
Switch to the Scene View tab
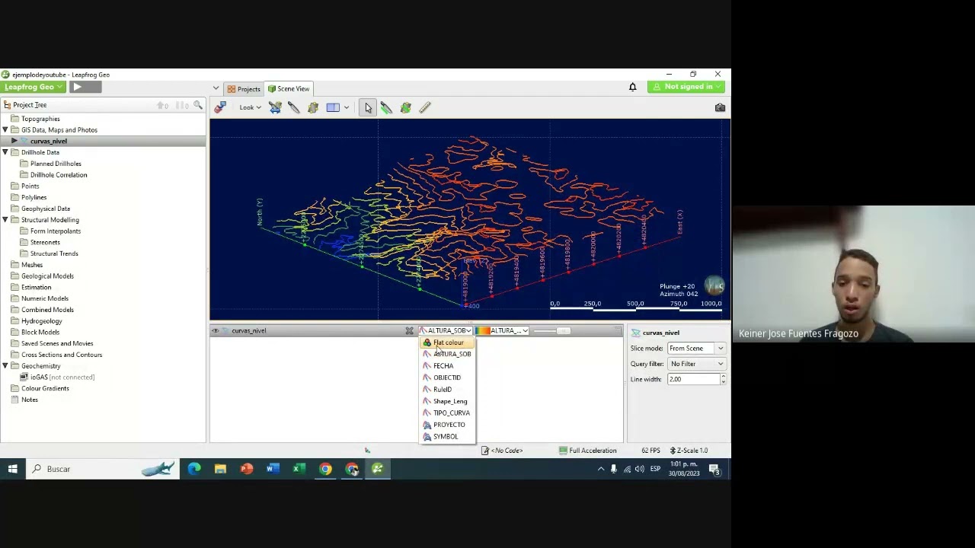coord(289,89)
